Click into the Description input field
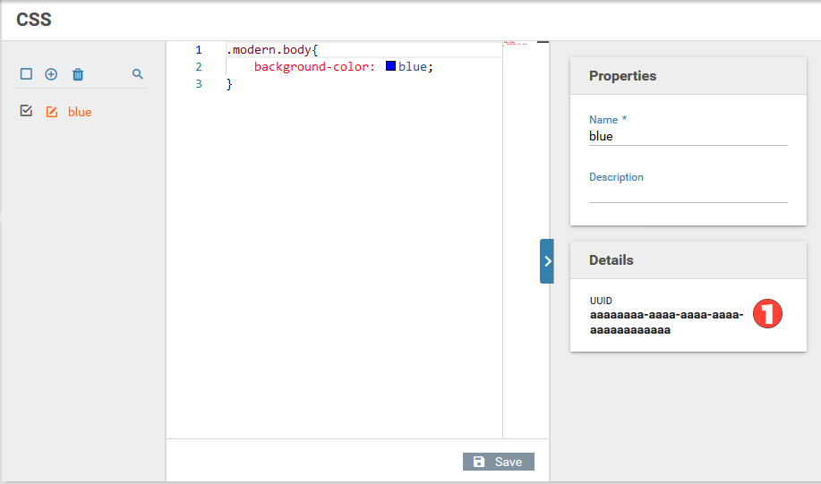 688,194
